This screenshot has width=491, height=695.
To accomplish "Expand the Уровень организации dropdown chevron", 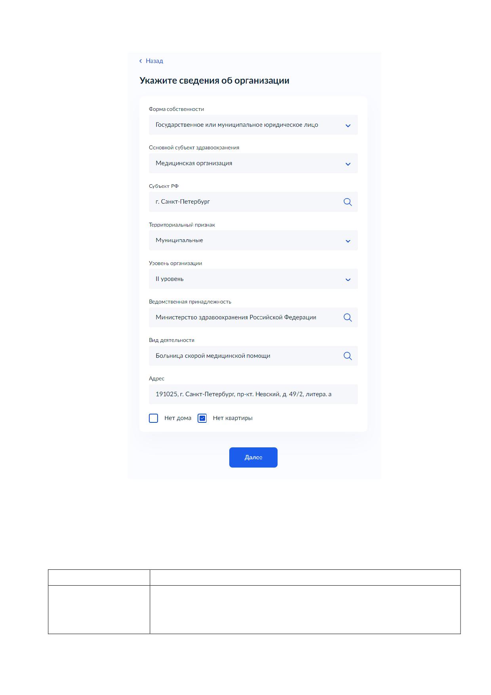I will [x=348, y=279].
